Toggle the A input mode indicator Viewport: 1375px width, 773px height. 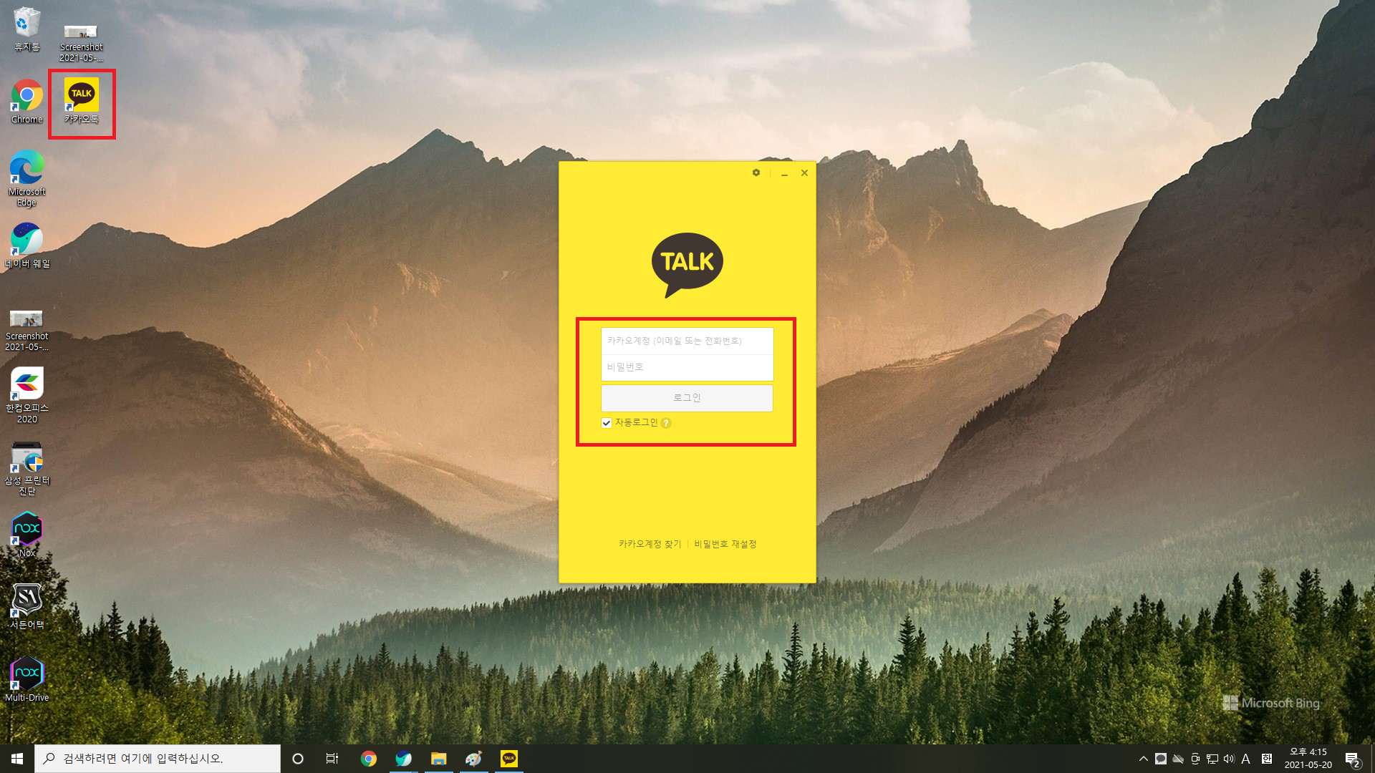tap(1246, 759)
